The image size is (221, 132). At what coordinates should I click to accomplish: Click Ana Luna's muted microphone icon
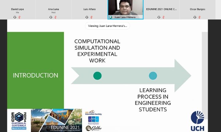point(56,17)
